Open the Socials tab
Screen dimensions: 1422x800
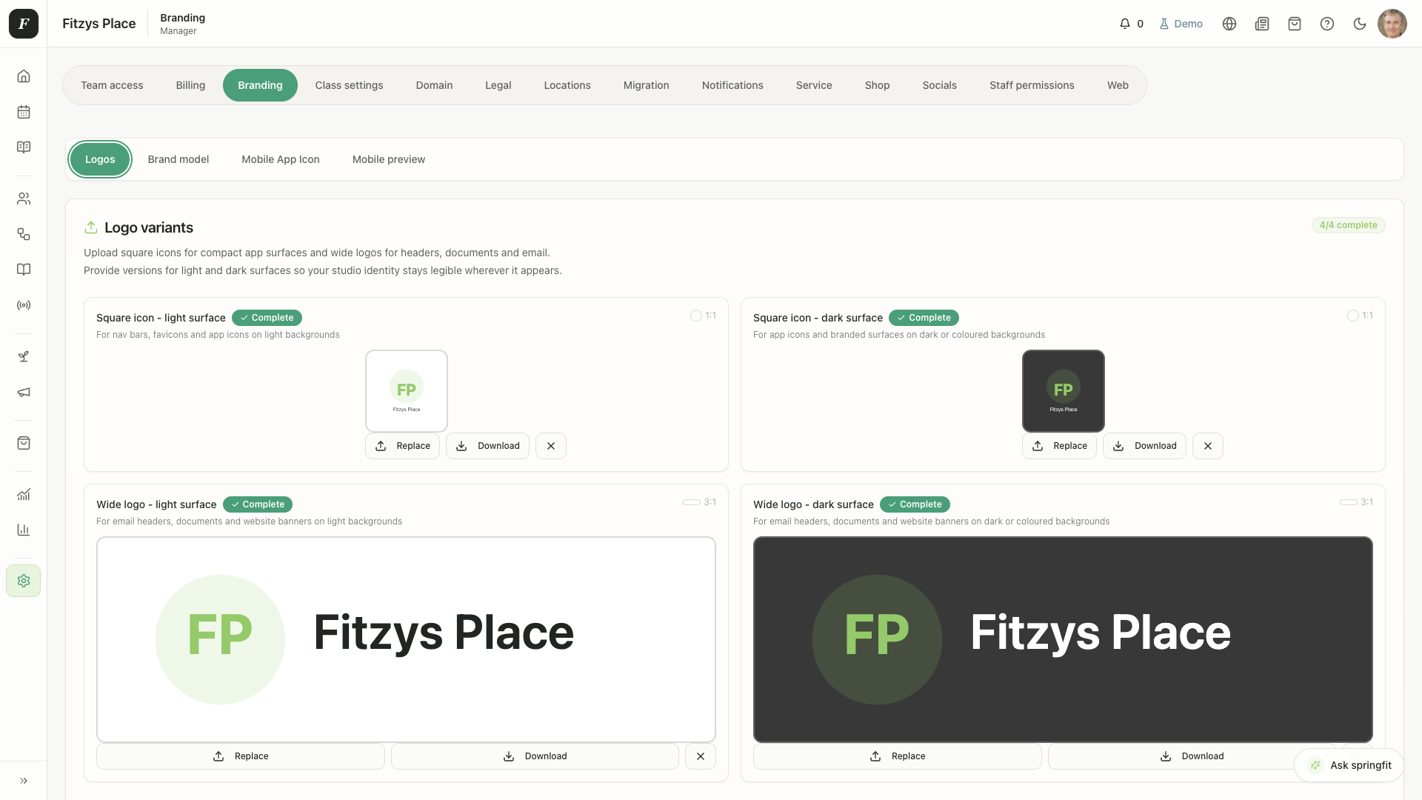[x=939, y=85]
